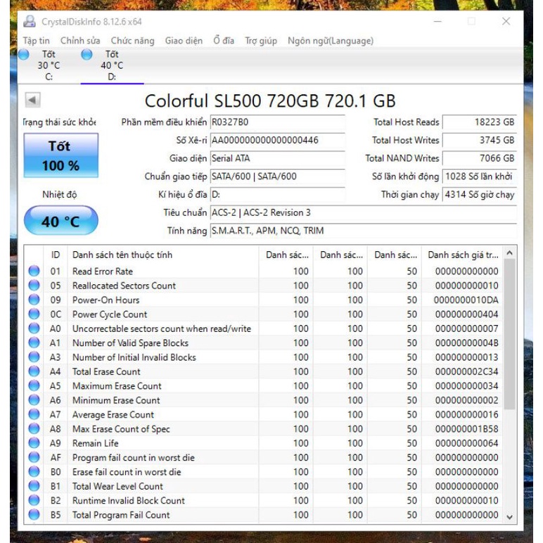
Task: Click the status orb next to Power-On Hours
Action: (x=34, y=300)
